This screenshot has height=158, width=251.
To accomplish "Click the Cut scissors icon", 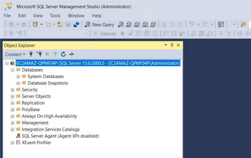I will click(x=164, y=24).
